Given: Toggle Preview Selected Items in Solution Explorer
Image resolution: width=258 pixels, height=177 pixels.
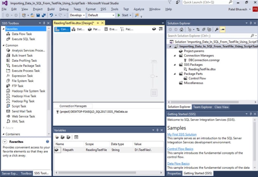Looking at the screenshot, I should (222, 29).
